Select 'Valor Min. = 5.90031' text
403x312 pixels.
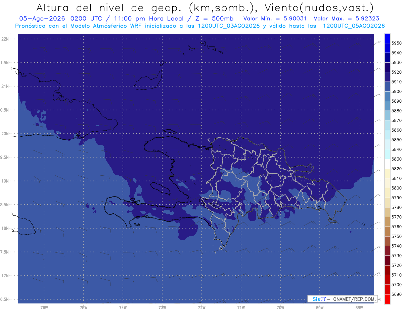(275, 19)
